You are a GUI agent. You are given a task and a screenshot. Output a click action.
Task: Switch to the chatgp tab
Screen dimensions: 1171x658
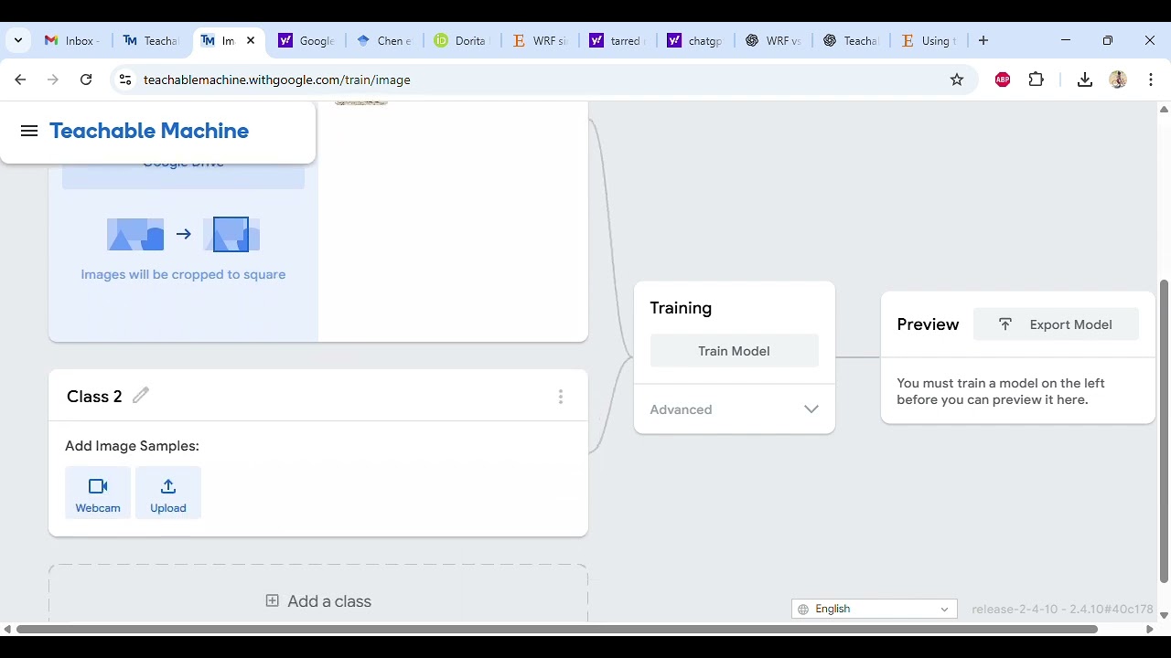[695, 40]
